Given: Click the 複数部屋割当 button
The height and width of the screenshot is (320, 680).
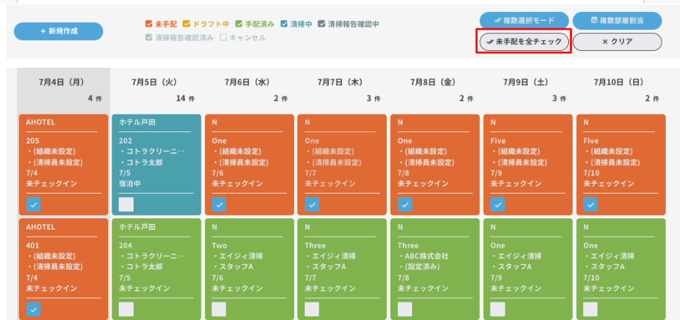Looking at the screenshot, I should tap(616, 20).
